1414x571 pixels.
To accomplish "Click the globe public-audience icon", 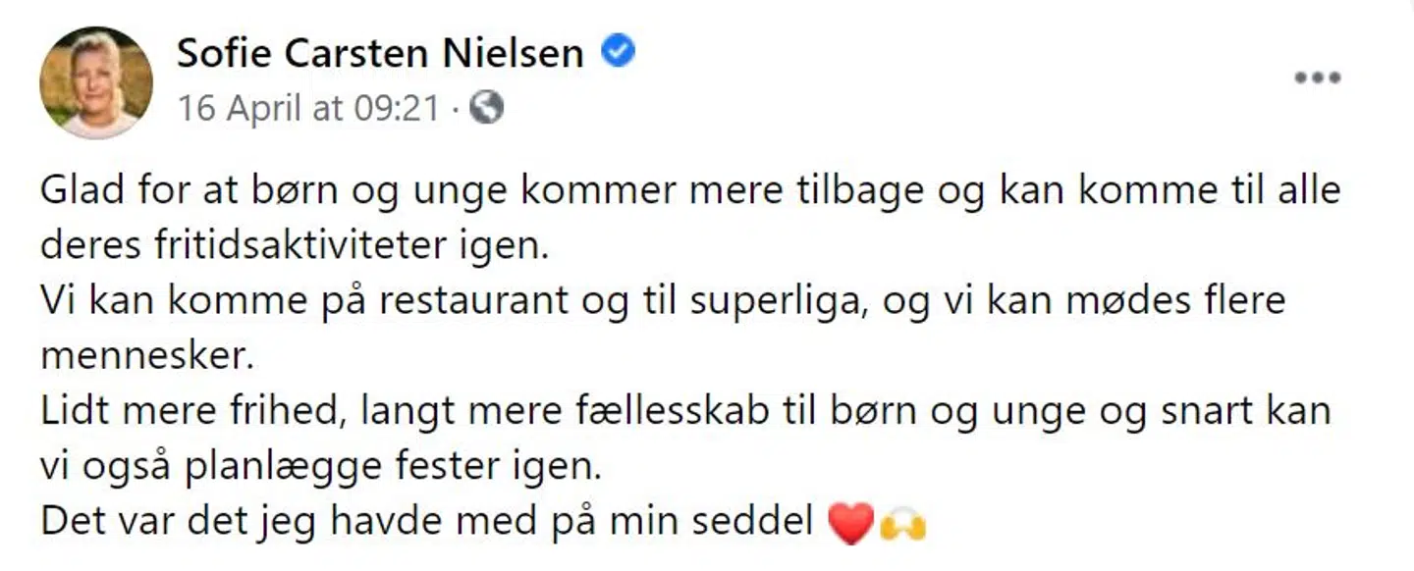I will coord(486,107).
